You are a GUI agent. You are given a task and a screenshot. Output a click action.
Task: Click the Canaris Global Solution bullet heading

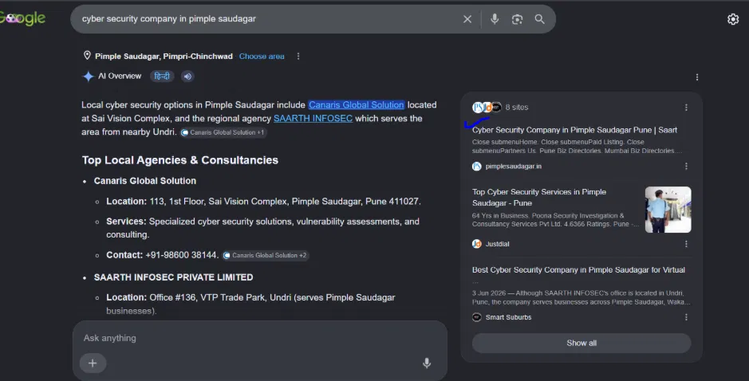144,181
